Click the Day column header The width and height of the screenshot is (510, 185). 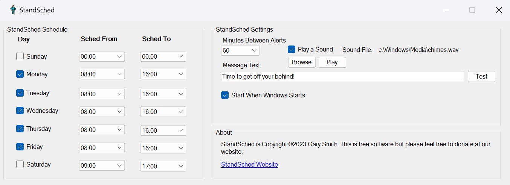tap(24, 39)
